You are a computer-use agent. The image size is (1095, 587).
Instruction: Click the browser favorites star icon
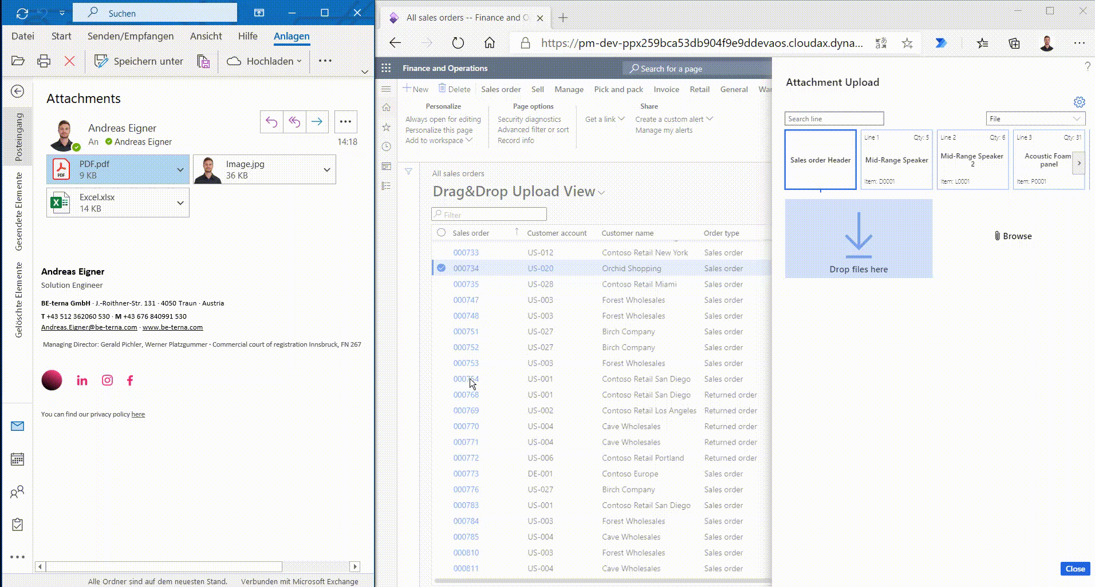click(907, 43)
